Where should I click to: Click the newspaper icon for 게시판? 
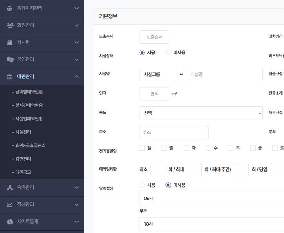[9, 43]
